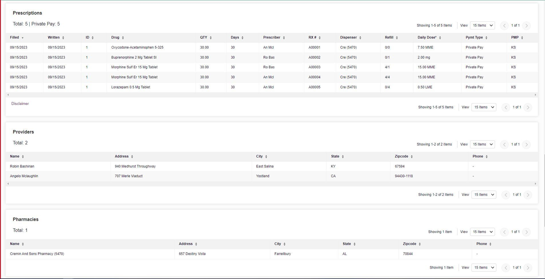Sort Providers table by City
The image size is (545, 279).
[x=262, y=156]
